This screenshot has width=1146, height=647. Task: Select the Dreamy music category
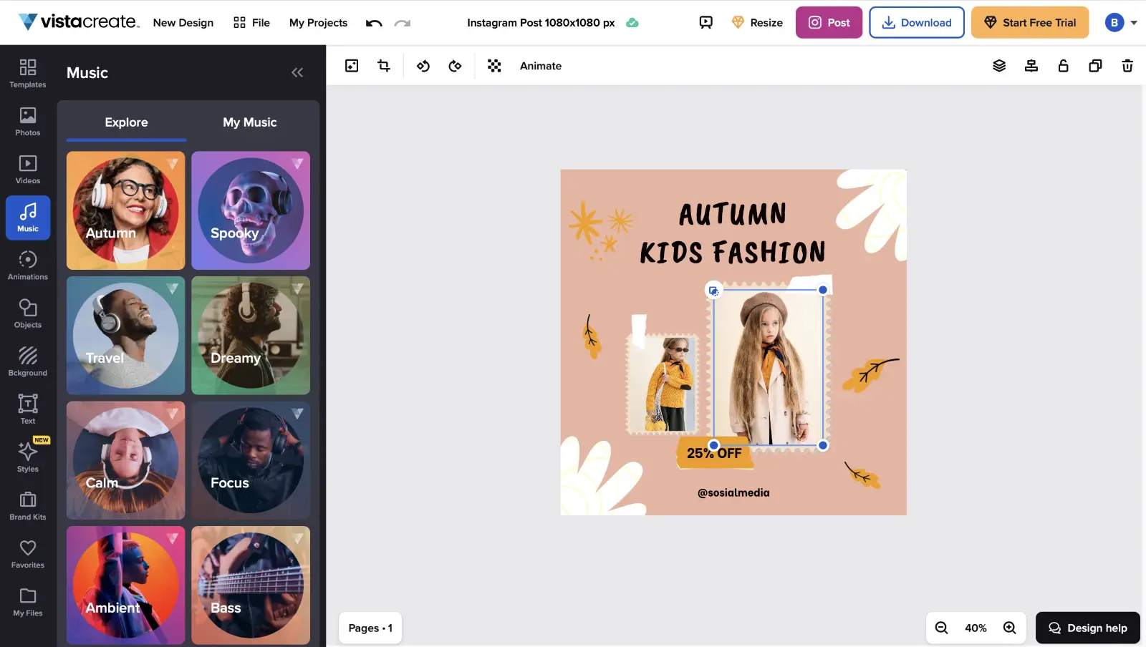pyautogui.click(x=251, y=336)
